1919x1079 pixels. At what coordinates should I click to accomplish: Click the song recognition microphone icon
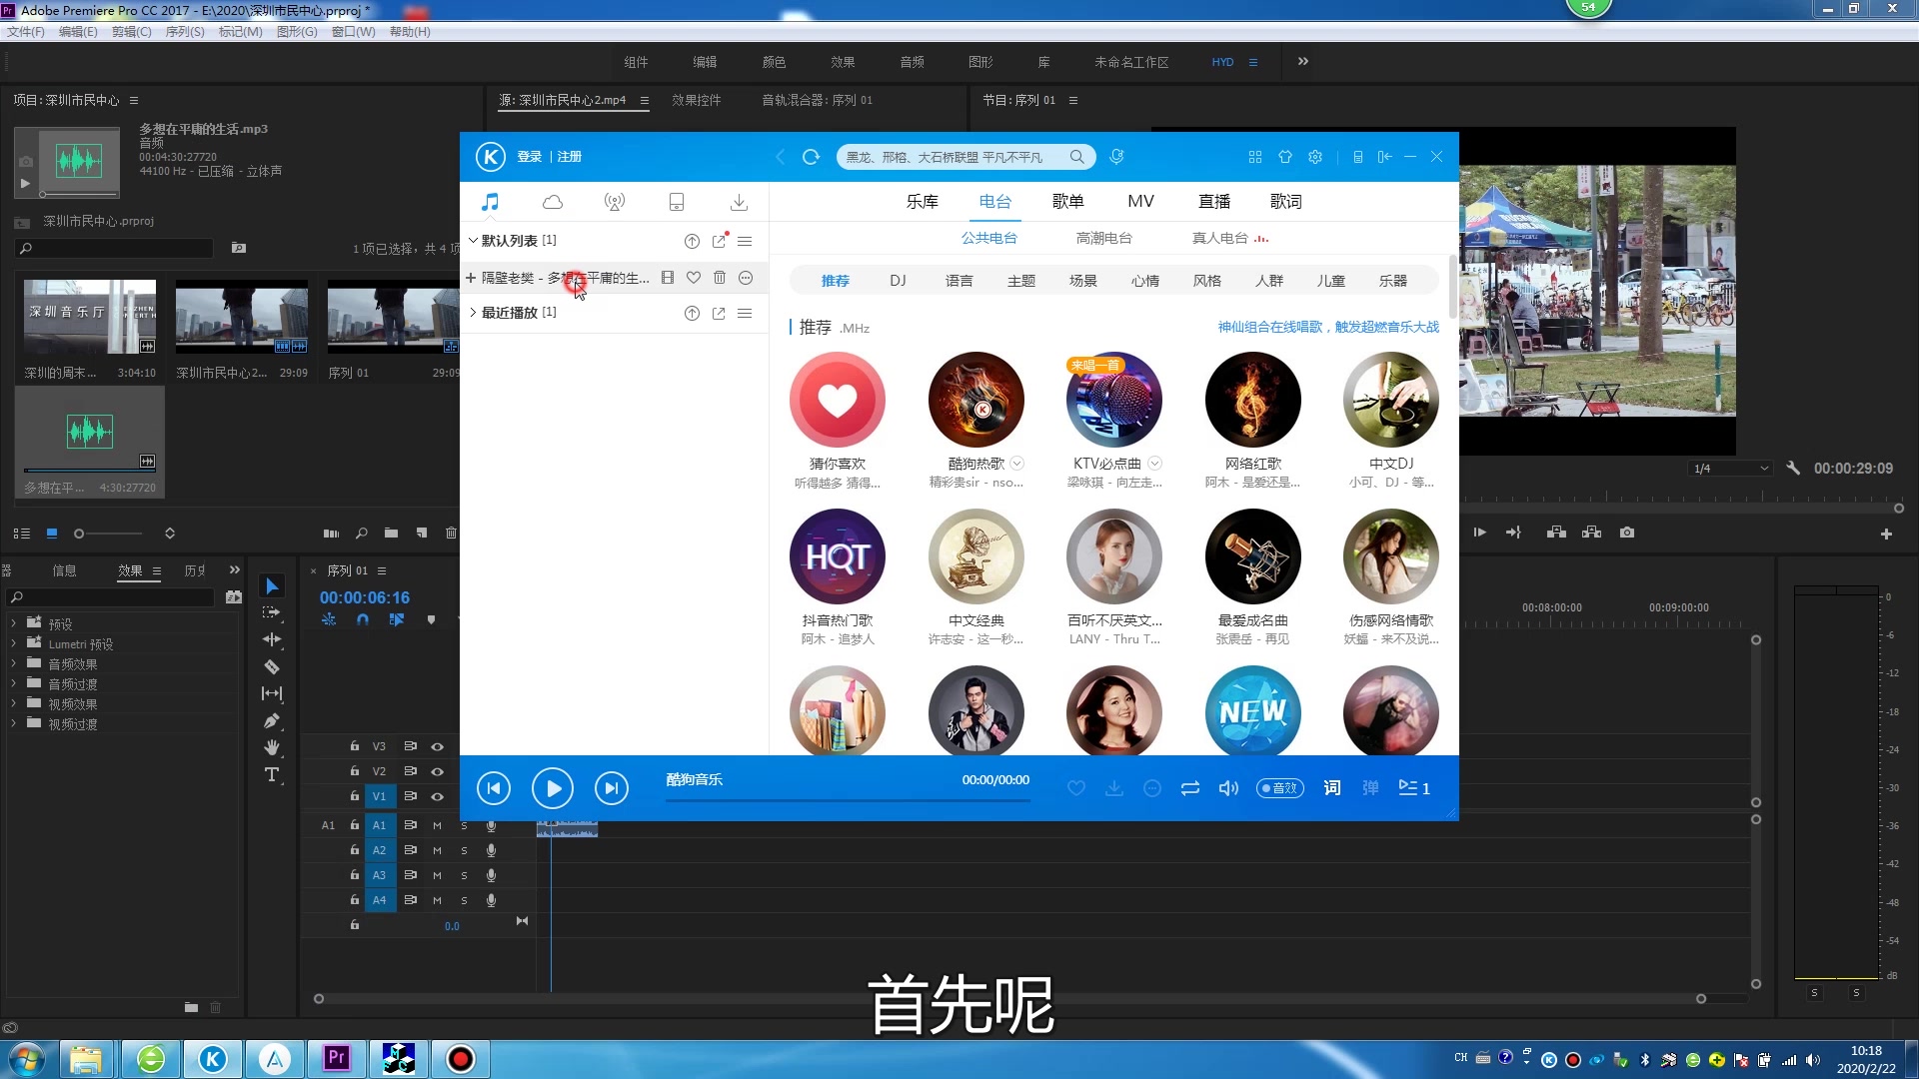1116,157
